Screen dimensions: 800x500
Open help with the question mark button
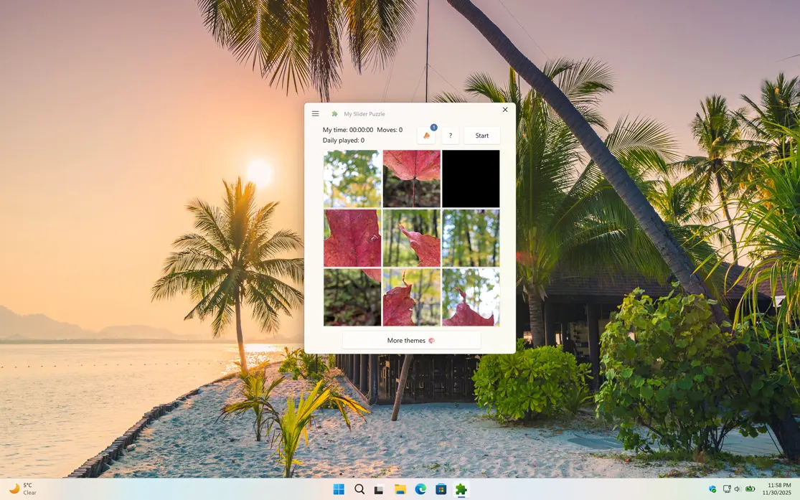point(451,136)
